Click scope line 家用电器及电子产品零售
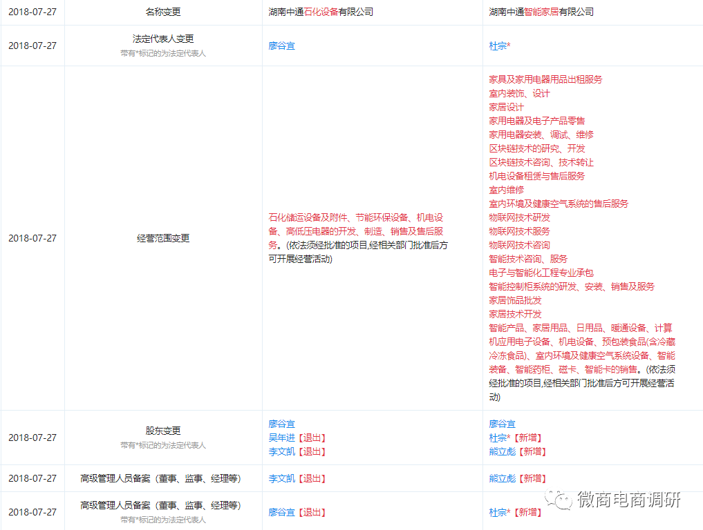 536,121
